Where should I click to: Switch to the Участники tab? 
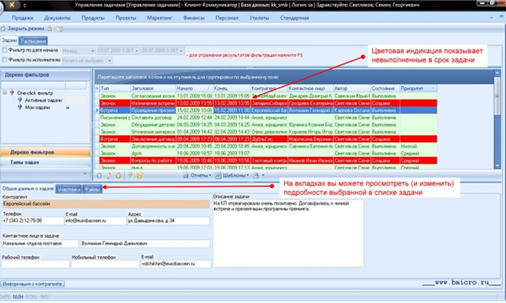pos(69,189)
